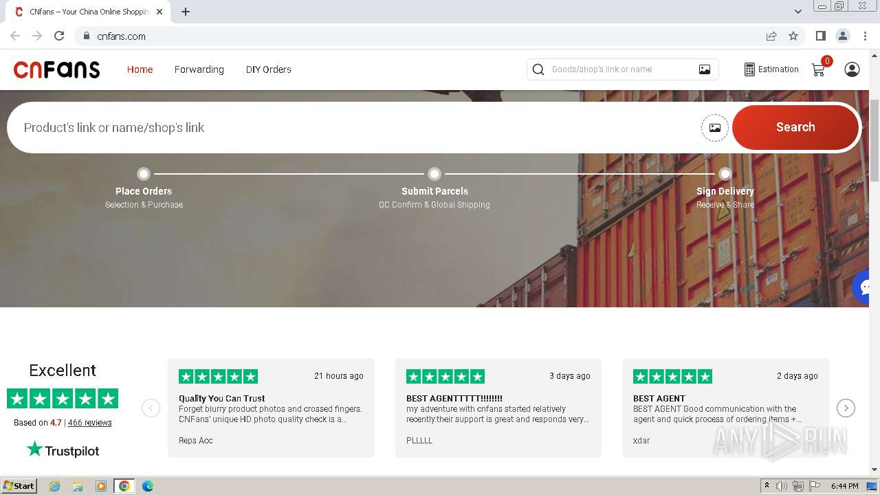Go to DIY Orders
This screenshot has height=495, width=880.
269,69
